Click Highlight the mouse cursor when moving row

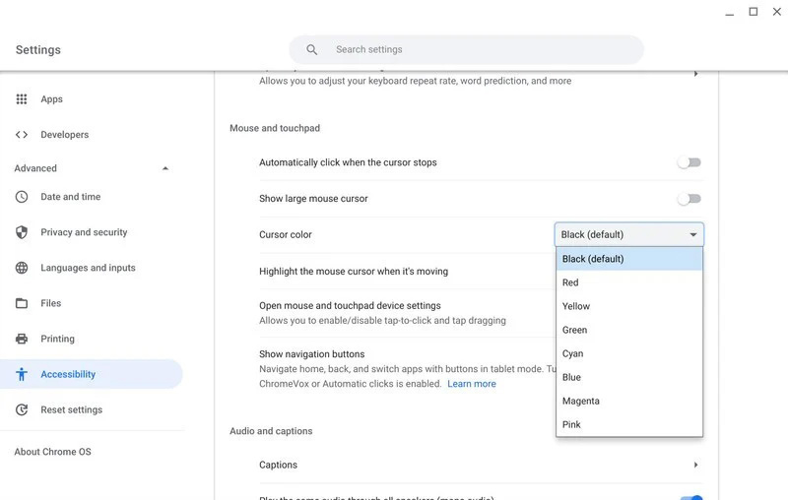(354, 271)
